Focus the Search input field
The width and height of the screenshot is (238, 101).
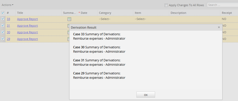[x=223, y=5]
